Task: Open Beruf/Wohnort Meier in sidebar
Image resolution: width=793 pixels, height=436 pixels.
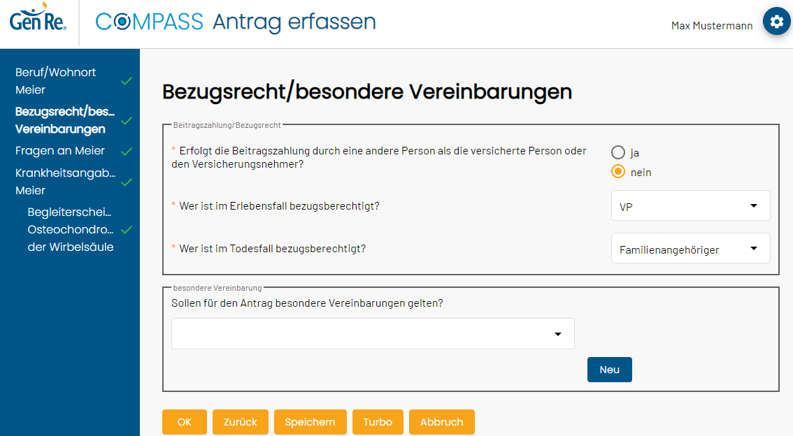Action: (x=56, y=81)
